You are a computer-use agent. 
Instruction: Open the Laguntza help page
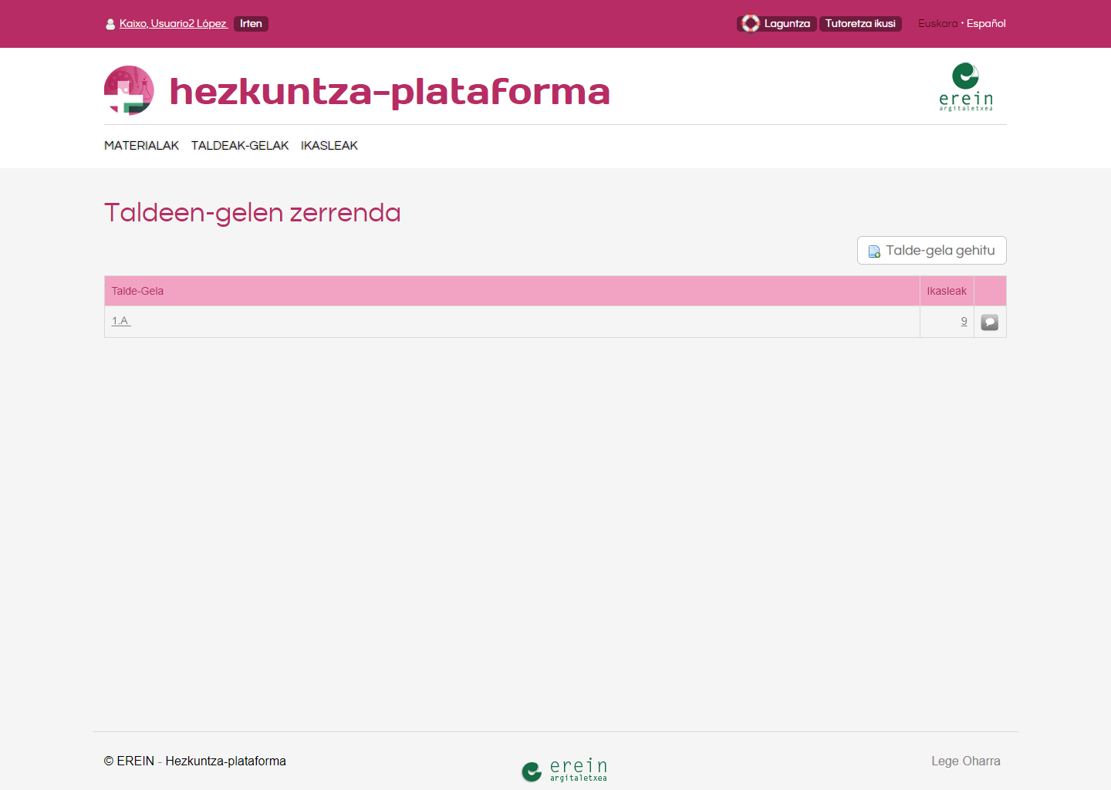pyautogui.click(x=787, y=24)
